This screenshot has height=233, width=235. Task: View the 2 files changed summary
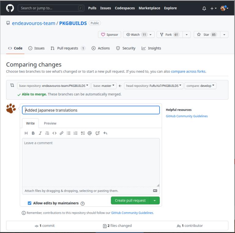117,226
